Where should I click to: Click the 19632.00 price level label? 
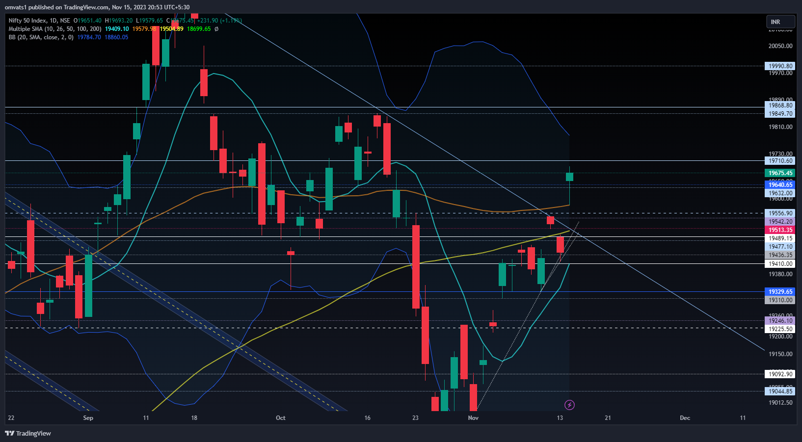tap(780, 193)
